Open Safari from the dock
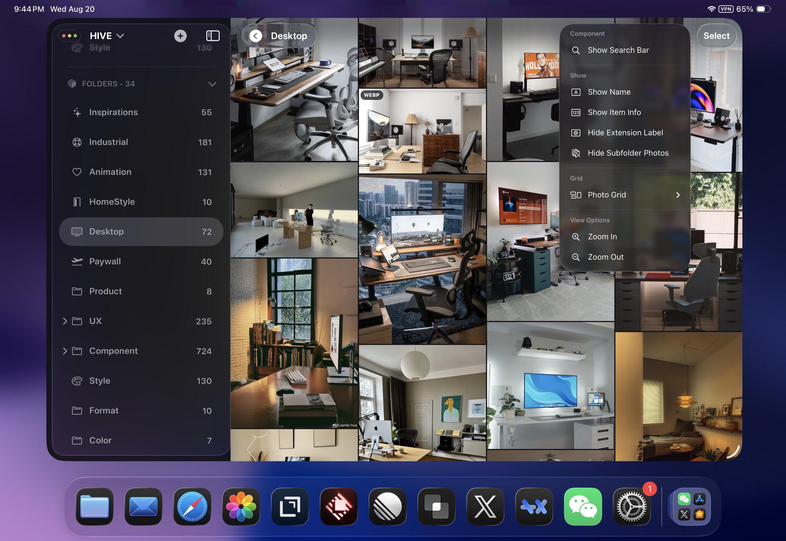Image resolution: width=786 pixels, height=541 pixels. 192,506
